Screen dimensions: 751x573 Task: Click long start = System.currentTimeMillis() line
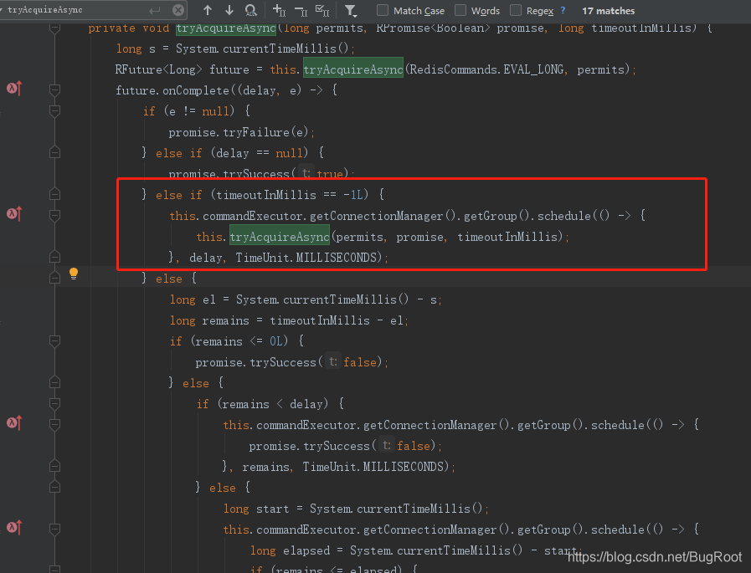[355, 509]
